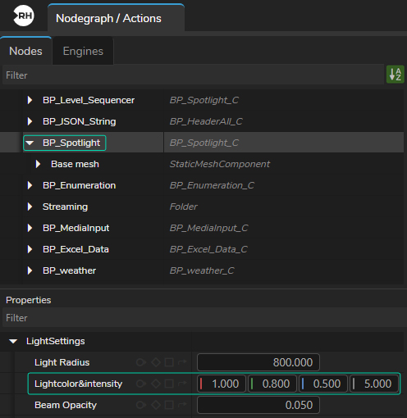
Task: Click the red channel value 1.000
Action: [222, 384]
